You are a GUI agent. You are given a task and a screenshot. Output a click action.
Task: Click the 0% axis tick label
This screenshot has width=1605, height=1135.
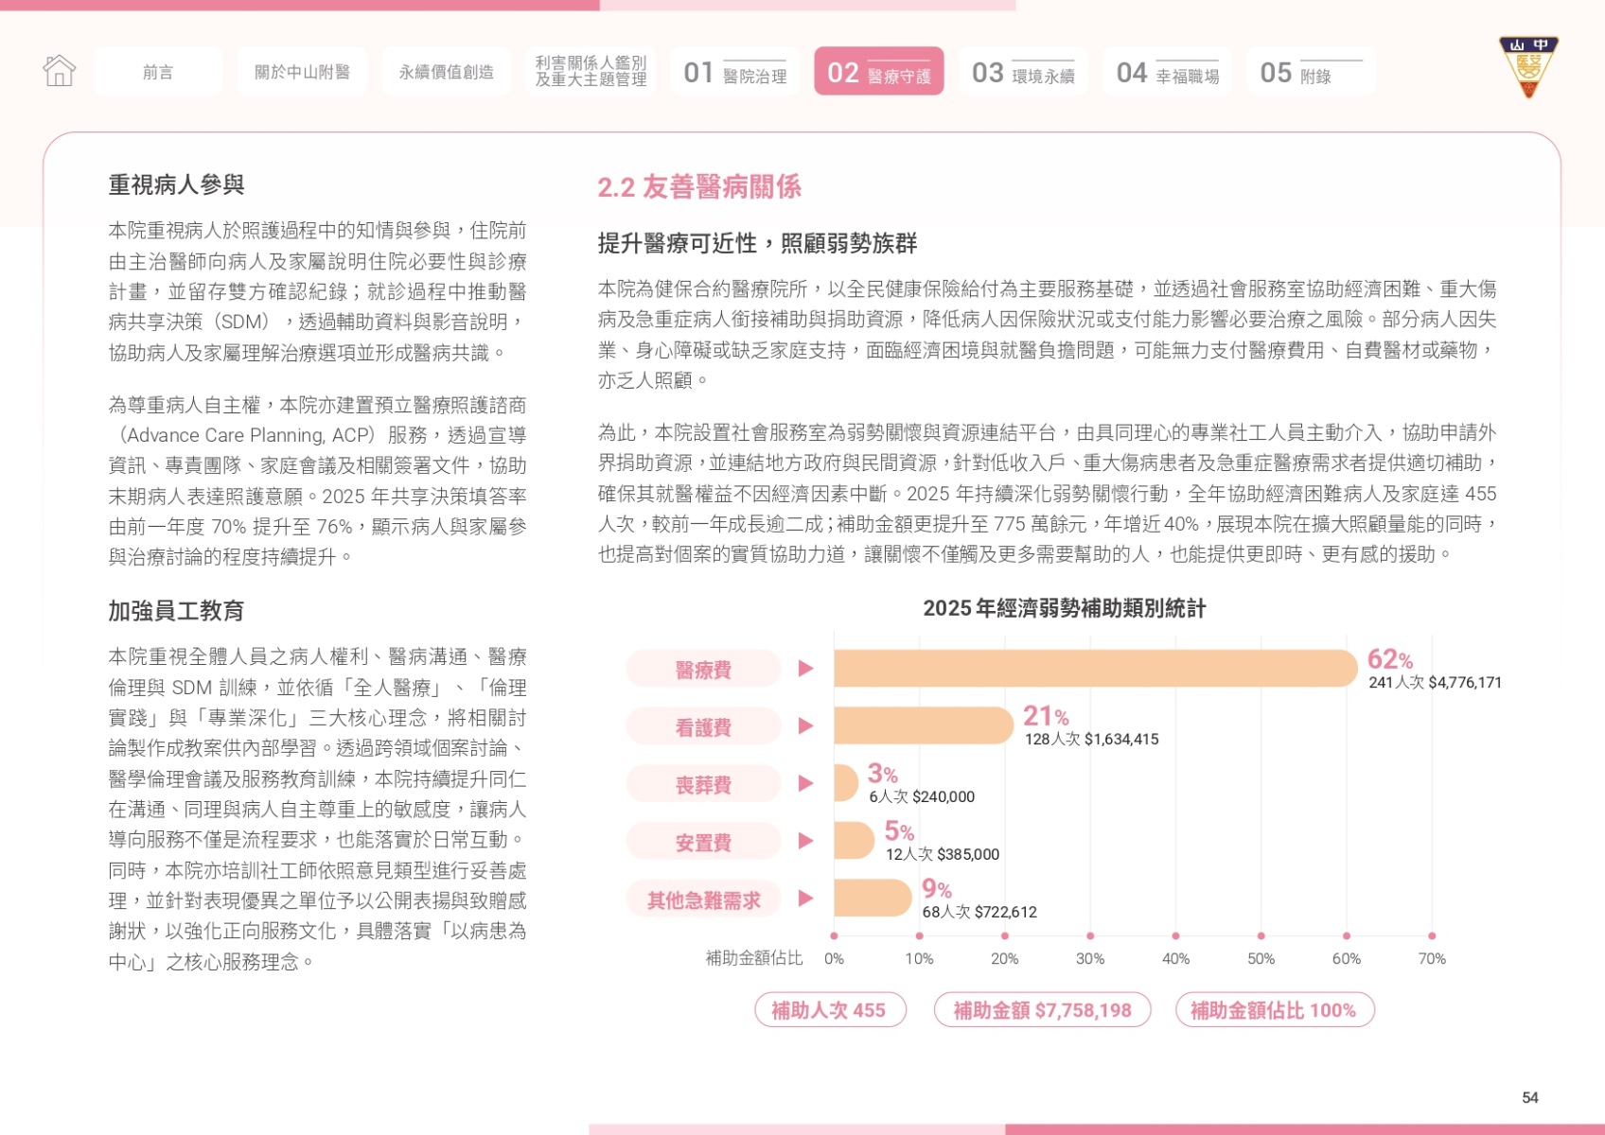(x=834, y=958)
